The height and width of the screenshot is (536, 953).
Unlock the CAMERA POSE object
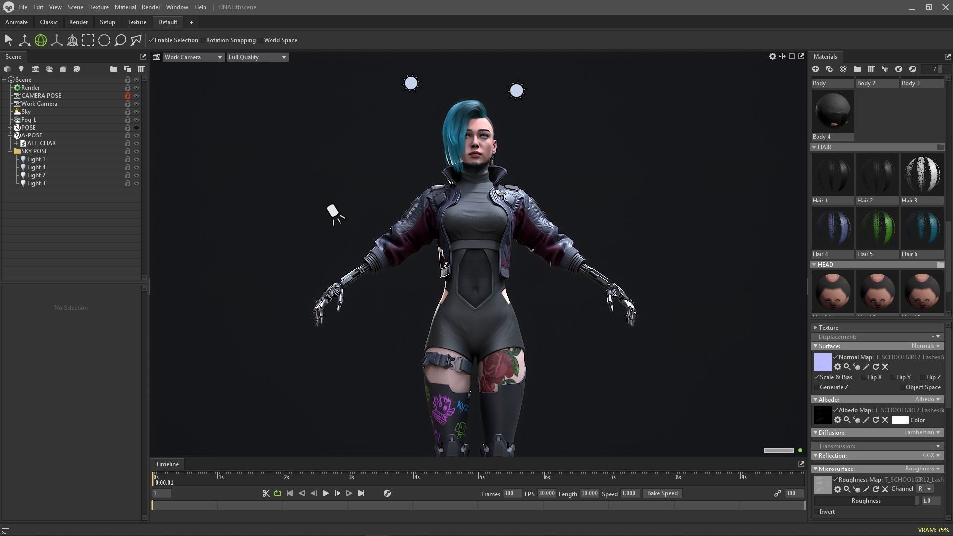pyautogui.click(x=128, y=96)
